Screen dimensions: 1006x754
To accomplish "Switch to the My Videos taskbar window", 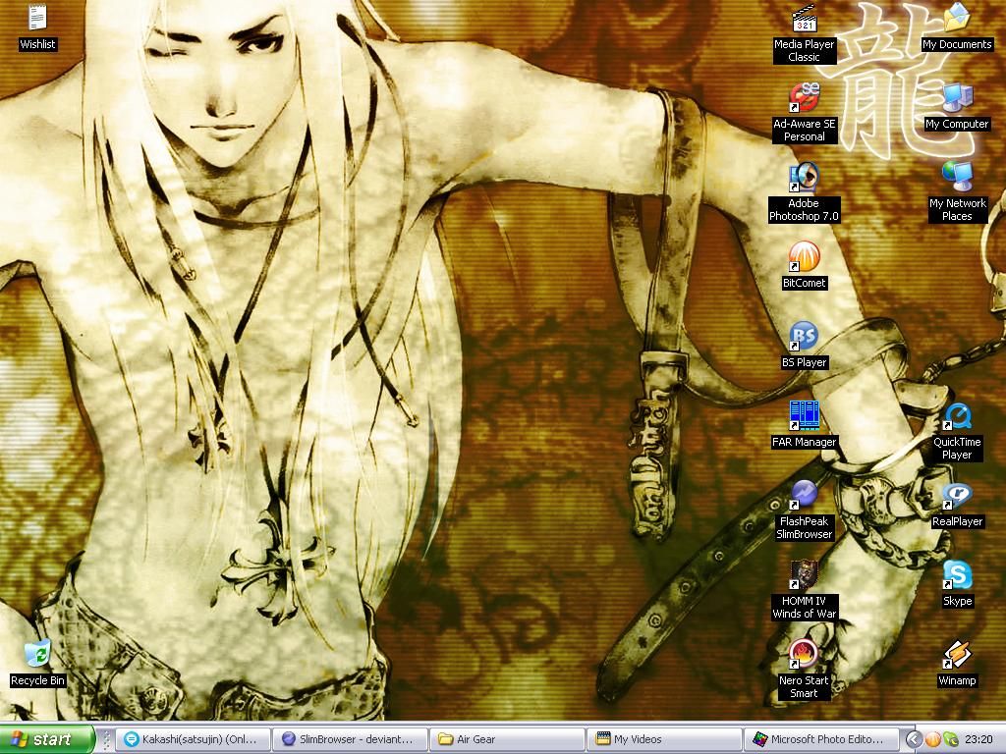I will (664, 739).
